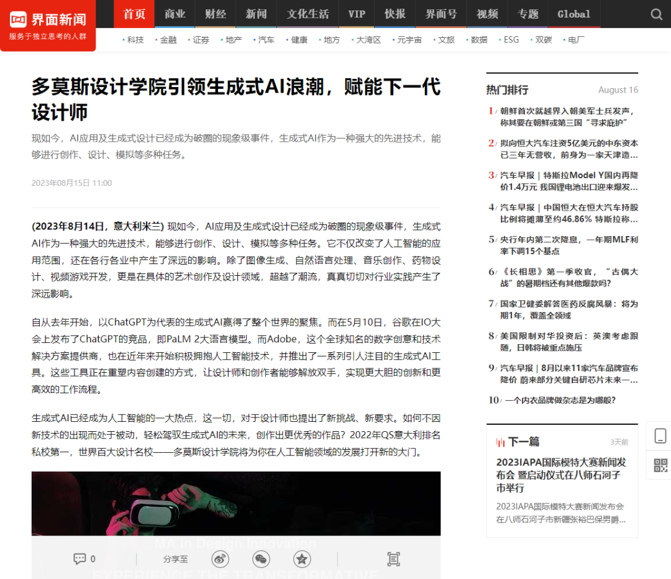Image resolution: width=671 pixels, height=579 pixels.
Task: Click the 界面新闻 logo
Action: (x=48, y=25)
